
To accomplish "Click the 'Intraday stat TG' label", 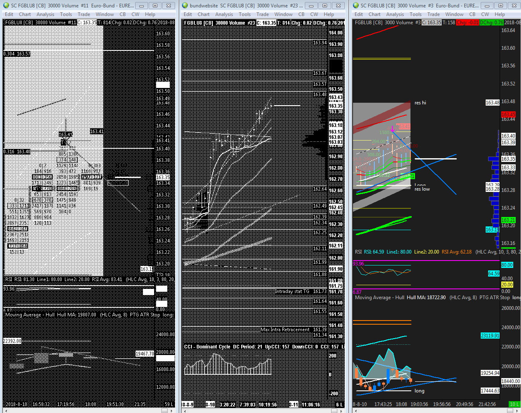I will (292, 291).
